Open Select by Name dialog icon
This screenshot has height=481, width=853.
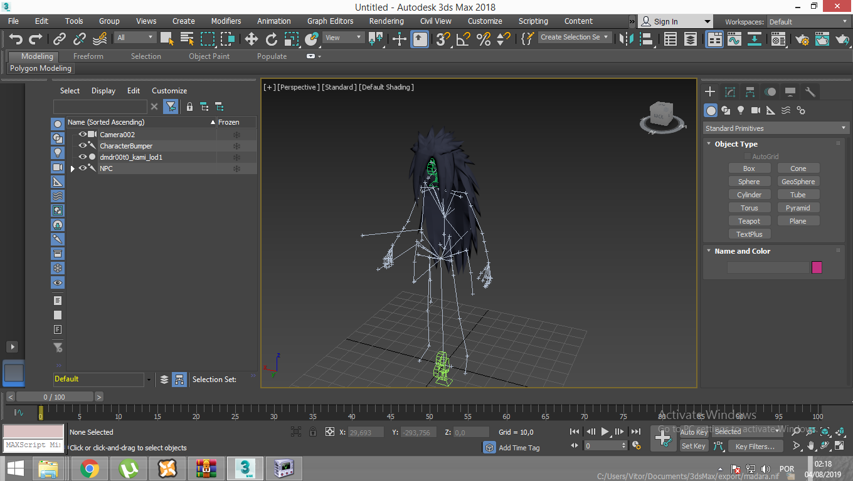[187, 39]
